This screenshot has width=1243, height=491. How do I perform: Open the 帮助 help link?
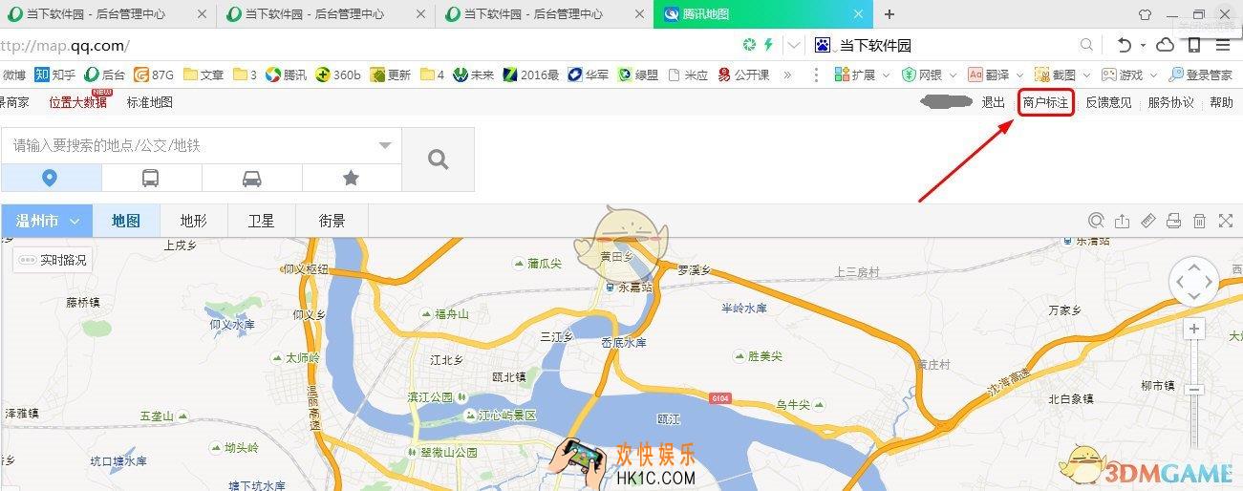point(1221,102)
